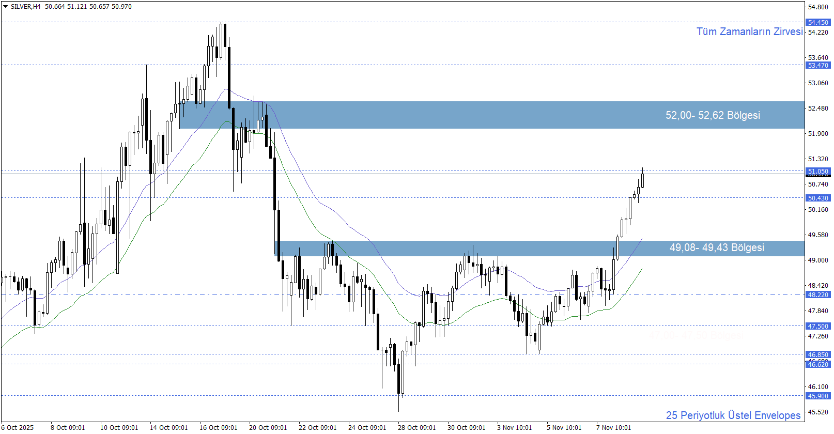Click the 47.500 price level tag
The image size is (834, 434).
(818, 326)
